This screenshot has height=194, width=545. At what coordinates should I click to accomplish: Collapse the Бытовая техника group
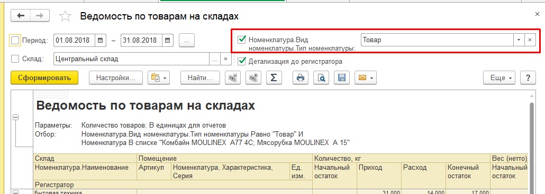15,192
